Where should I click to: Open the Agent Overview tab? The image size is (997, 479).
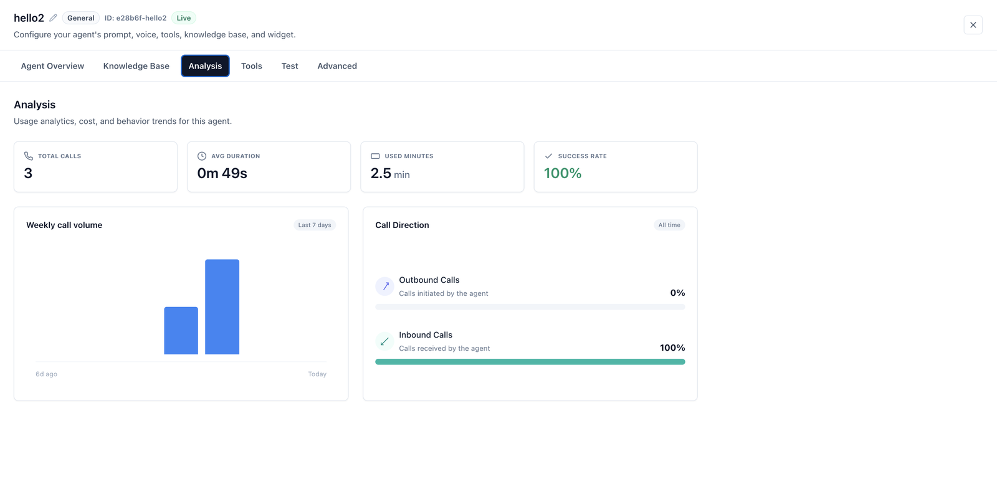point(52,66)
